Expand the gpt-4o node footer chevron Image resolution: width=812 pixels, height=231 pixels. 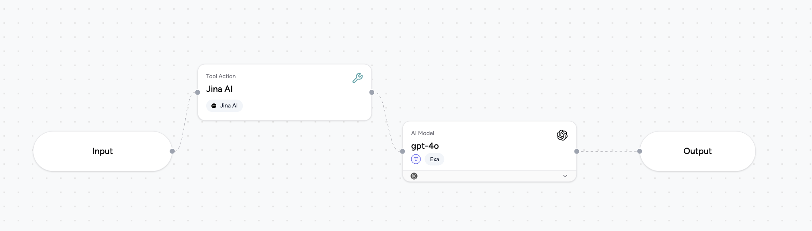[x=565, y=176]
